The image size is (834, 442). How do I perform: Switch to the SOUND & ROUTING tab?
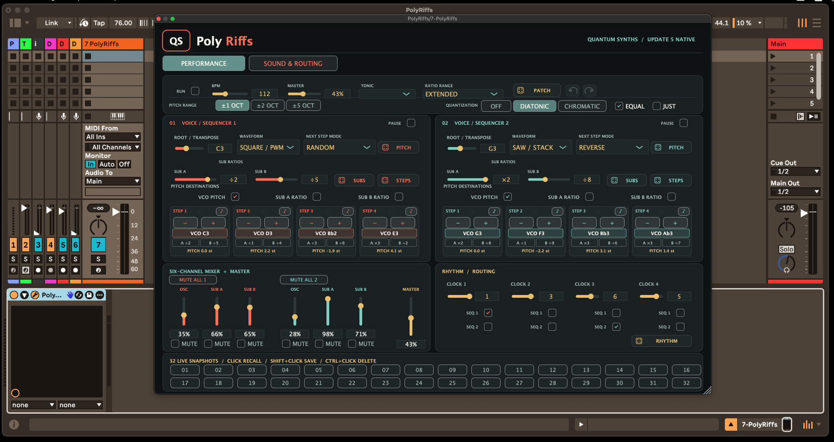(x=293, y=64)
